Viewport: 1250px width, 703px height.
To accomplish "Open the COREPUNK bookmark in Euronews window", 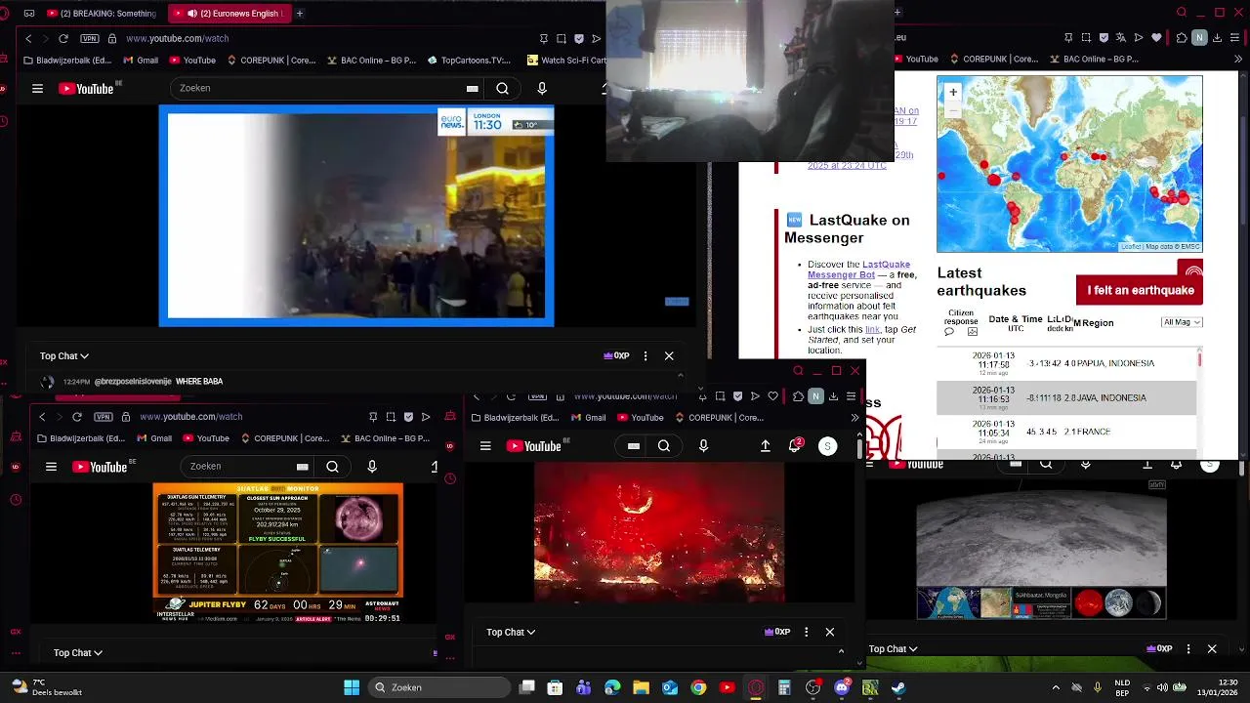I will click(x=271, y=60).
